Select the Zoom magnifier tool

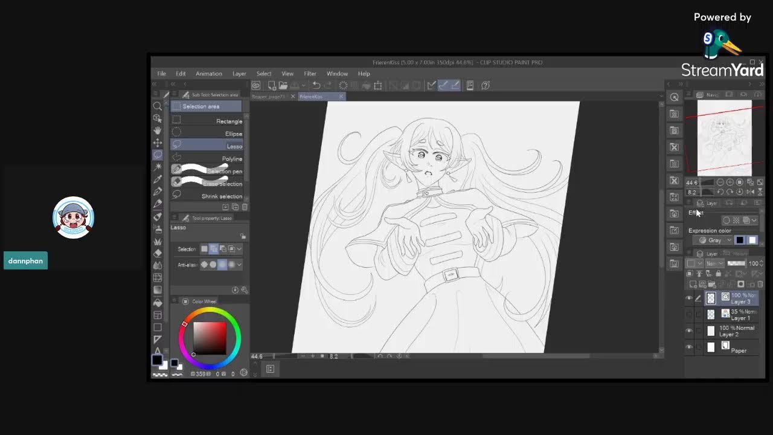click(x=158, y=106)
